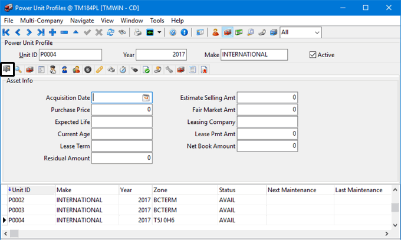Open the All filter dropdown
The width and height of the screenshot is (401, 240).
(x=317, y=32)
